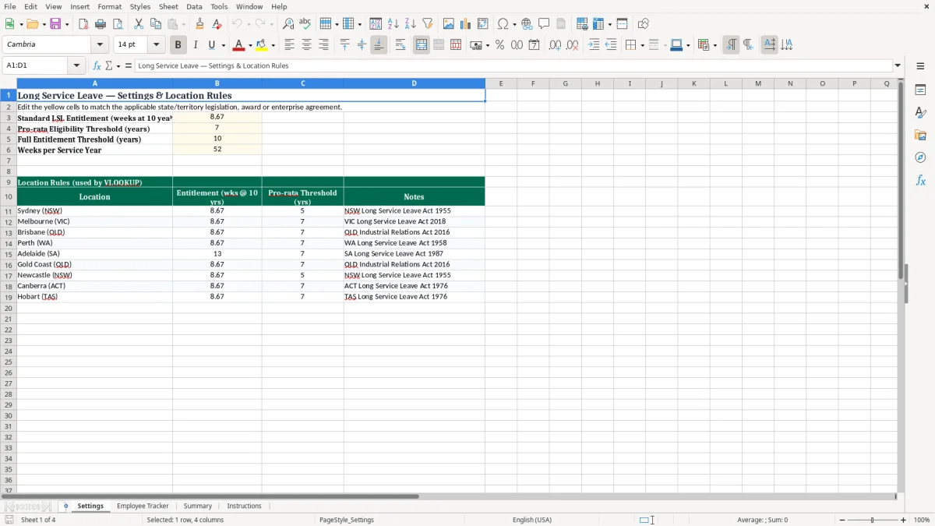Format cell as date
Image resolution: width=935 pixels, height=526 pixels.
[534, 45]
